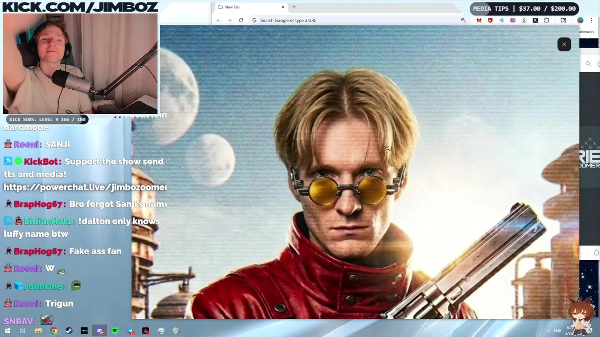600x337 pixels.
Task: Click the streamer webcam feed
Action: (x=80, y=63)
